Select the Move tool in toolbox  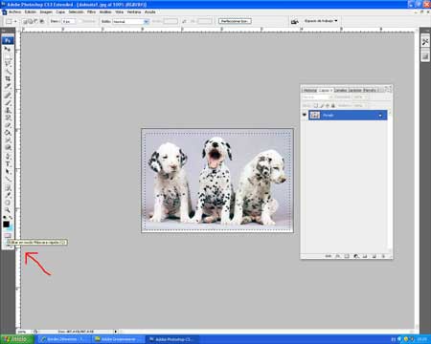8,49
